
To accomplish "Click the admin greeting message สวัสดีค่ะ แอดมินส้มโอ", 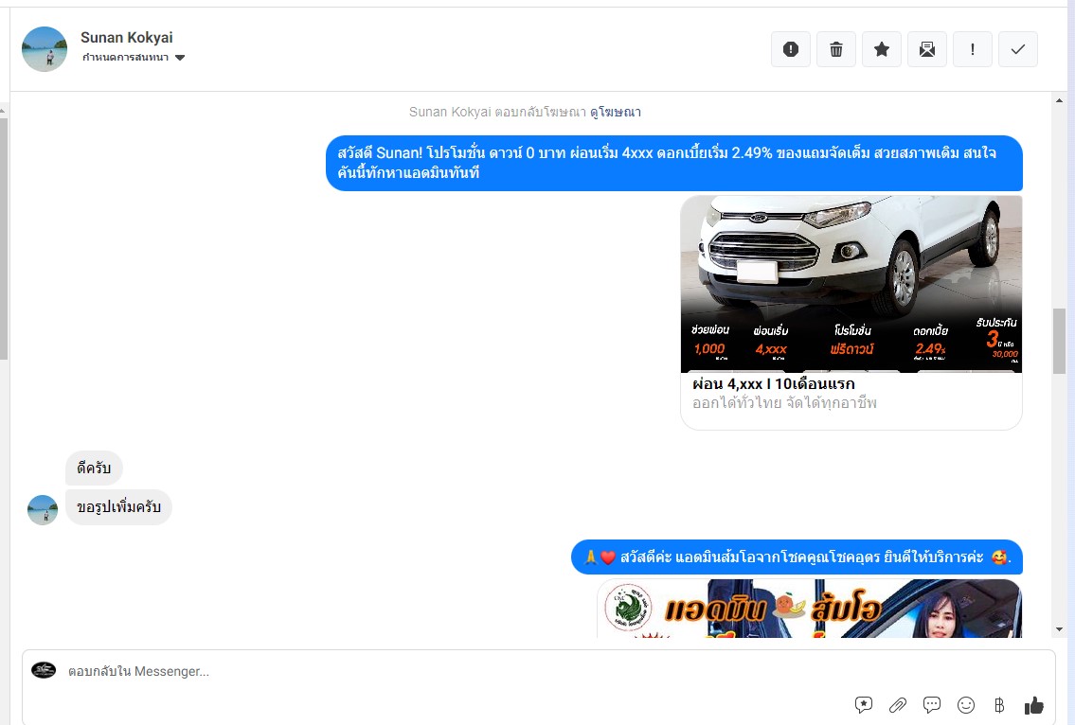I will click(x=797, y=557).
